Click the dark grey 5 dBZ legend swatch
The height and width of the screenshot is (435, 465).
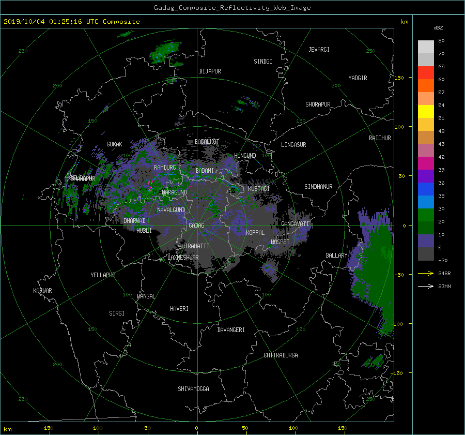pos(426,254)
